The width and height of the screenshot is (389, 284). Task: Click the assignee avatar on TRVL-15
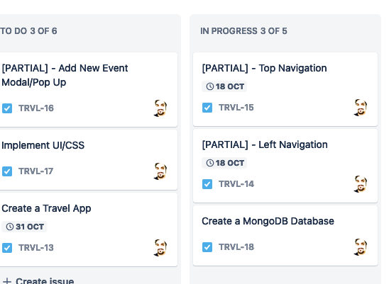click(360, 108)
